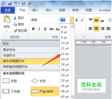Viewport: 112px width, 99px height.
Task: Open the 设计 tab
Action: (x=49, y=10)
